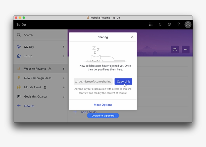Open notifications bell icon
The height and width of the screenshot is (147, 206).
click(160, 24)
